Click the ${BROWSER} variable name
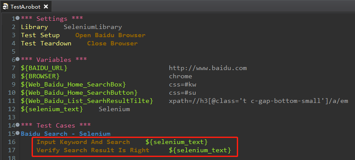The width and height of the screenshot is (355, 160). [x=40, y=77]
